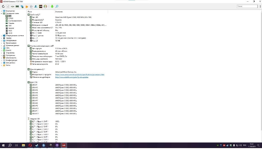Screen dimensions: 262x150
Task: Expand the DirectX tree node
Action: coord(1,50)
